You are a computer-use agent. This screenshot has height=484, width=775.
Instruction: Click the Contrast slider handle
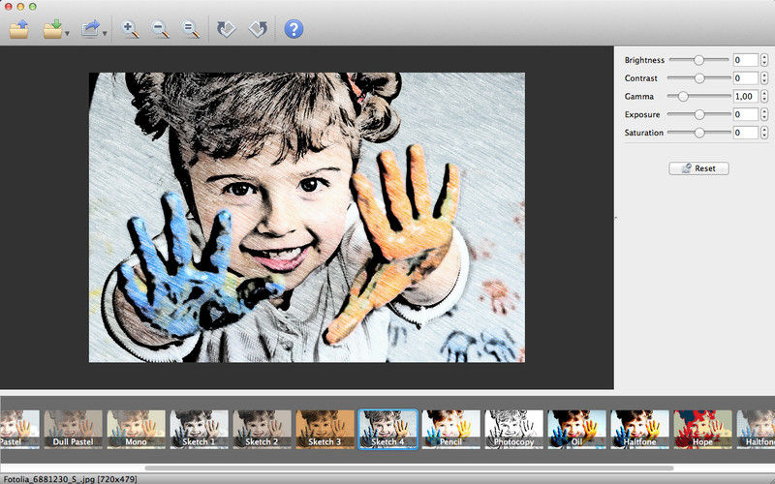click(x=699, y=78)
